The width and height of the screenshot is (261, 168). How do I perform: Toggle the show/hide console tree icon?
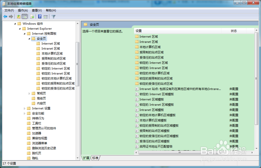point(25,17)
